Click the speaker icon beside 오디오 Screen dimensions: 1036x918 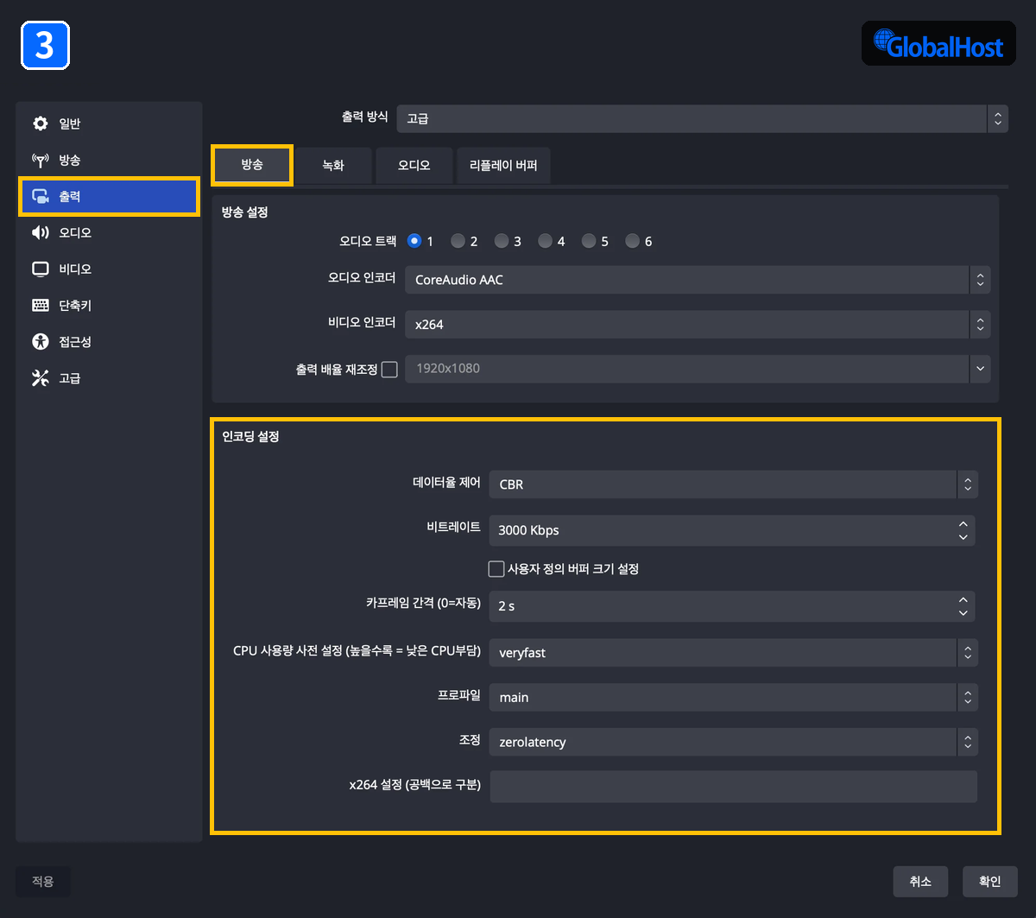(x=41, y=232)
